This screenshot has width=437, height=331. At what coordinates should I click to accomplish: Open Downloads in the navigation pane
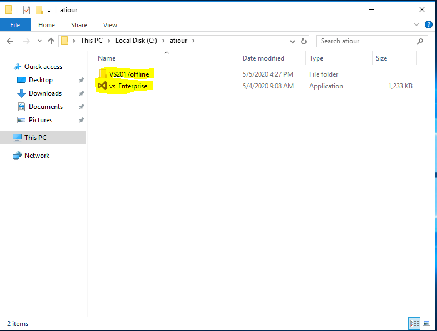point(45,93)
